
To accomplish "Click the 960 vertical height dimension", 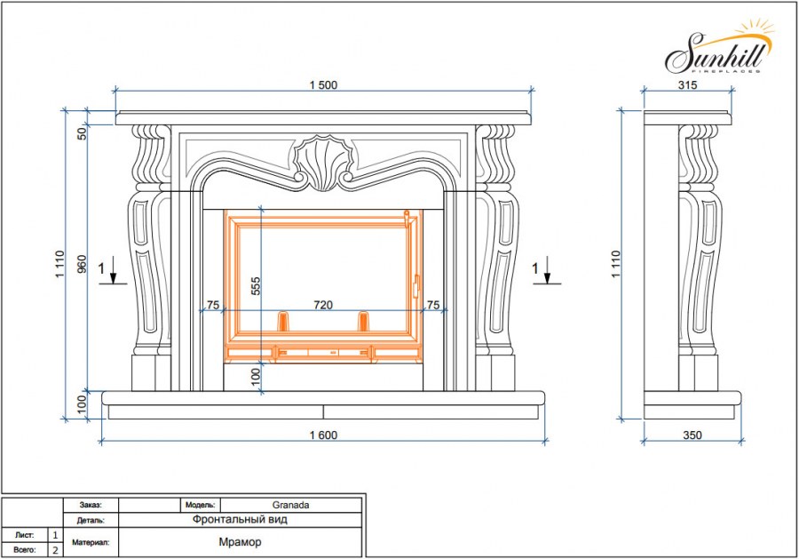I will coord(82,267).
